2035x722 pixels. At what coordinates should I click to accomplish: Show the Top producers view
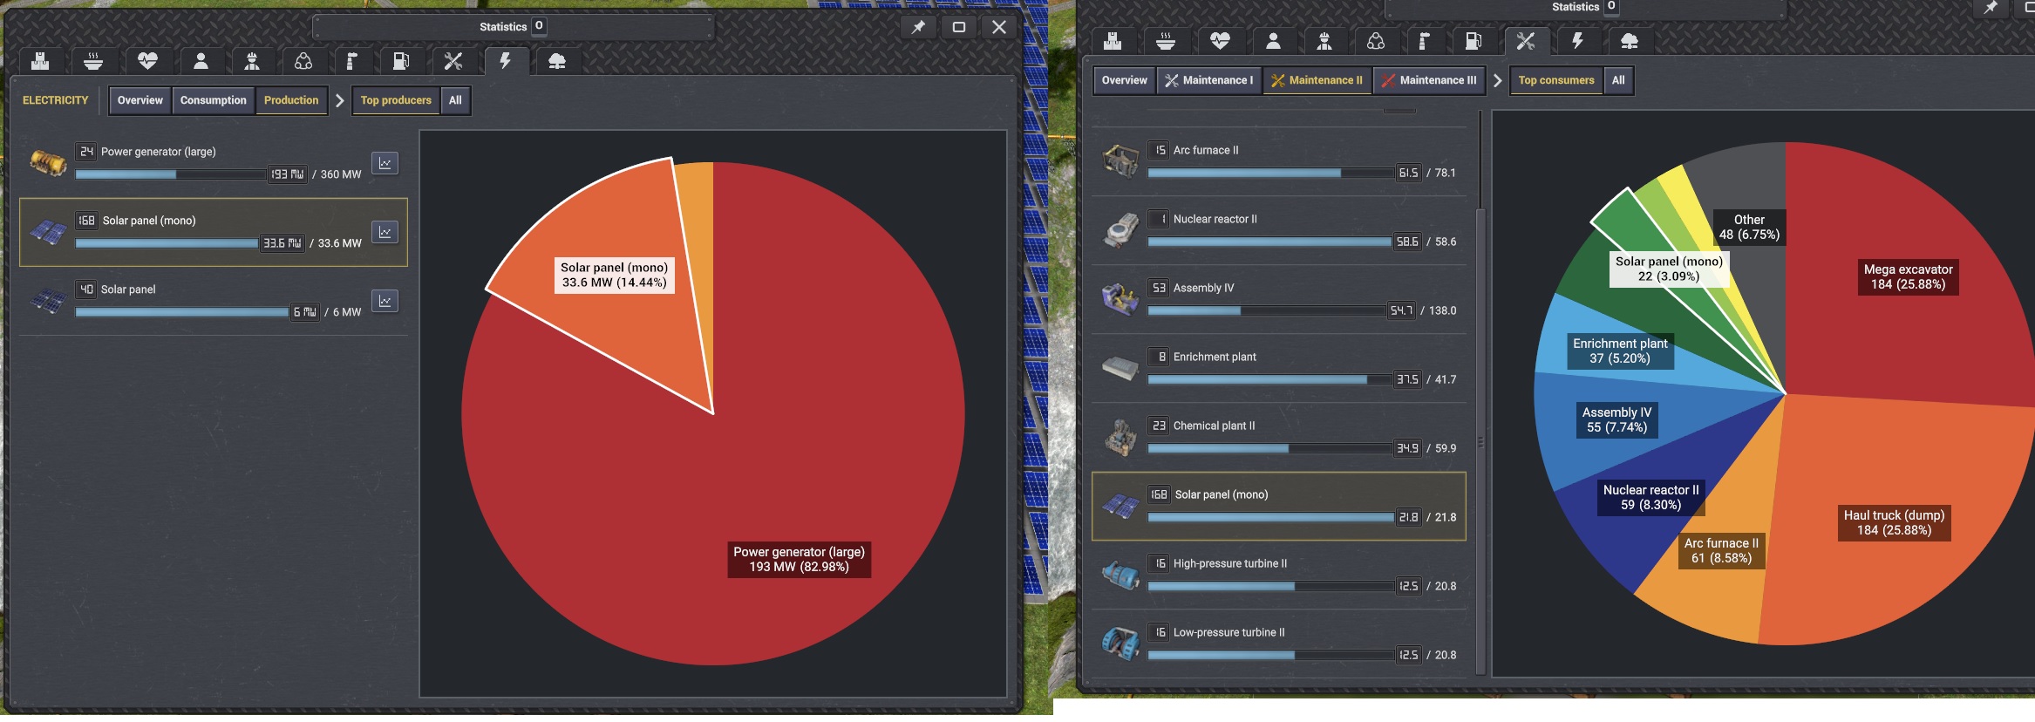[396, 100]
